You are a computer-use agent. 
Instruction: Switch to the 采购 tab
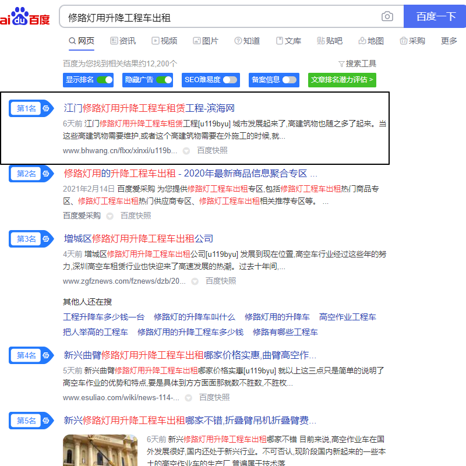click(x=412, y=41)
